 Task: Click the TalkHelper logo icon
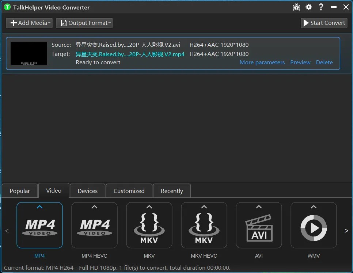click(7, 7)
